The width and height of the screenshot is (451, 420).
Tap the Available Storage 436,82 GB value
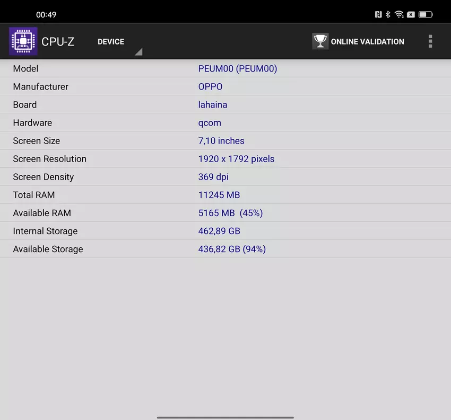232,249
